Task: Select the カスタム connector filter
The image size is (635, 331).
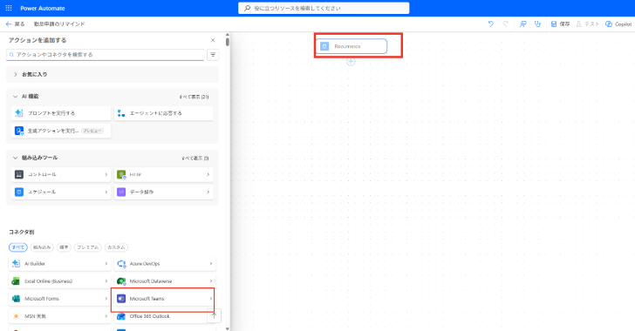Action: (x=116, y=247)
